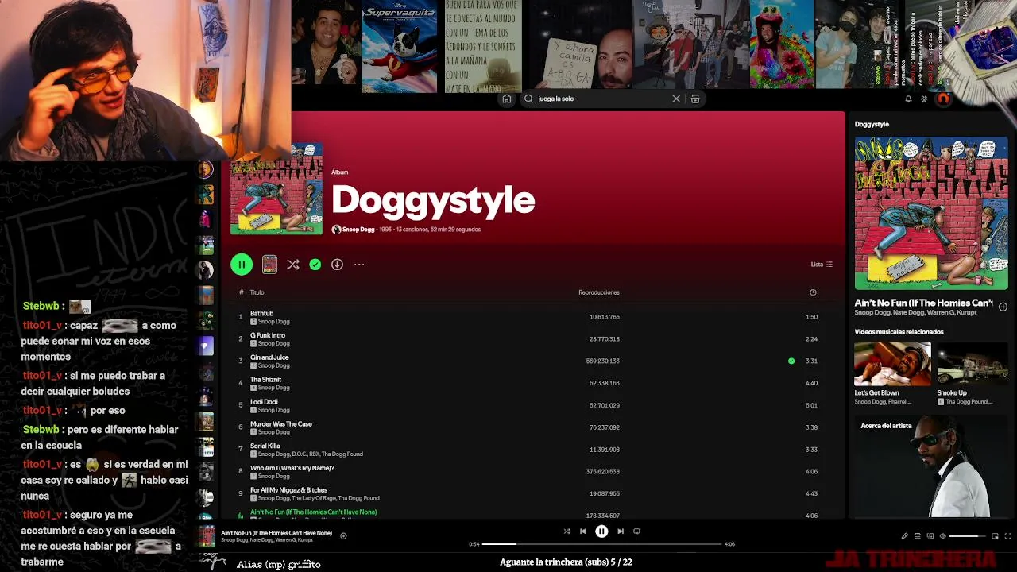Open the Snoop Dogg artist link under album title
This screenshot has width=1017, height=572.
(x=358, y=230)
